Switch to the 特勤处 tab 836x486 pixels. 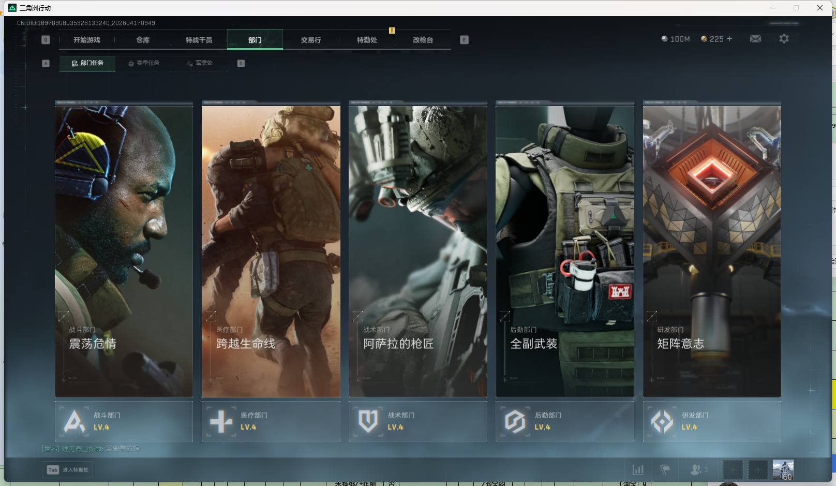point(367,40)
